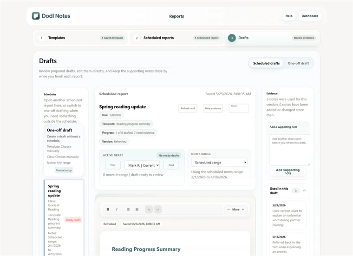Open the Dashboard
The width and height of the screenshot is (353, 256).
(310, 16)
